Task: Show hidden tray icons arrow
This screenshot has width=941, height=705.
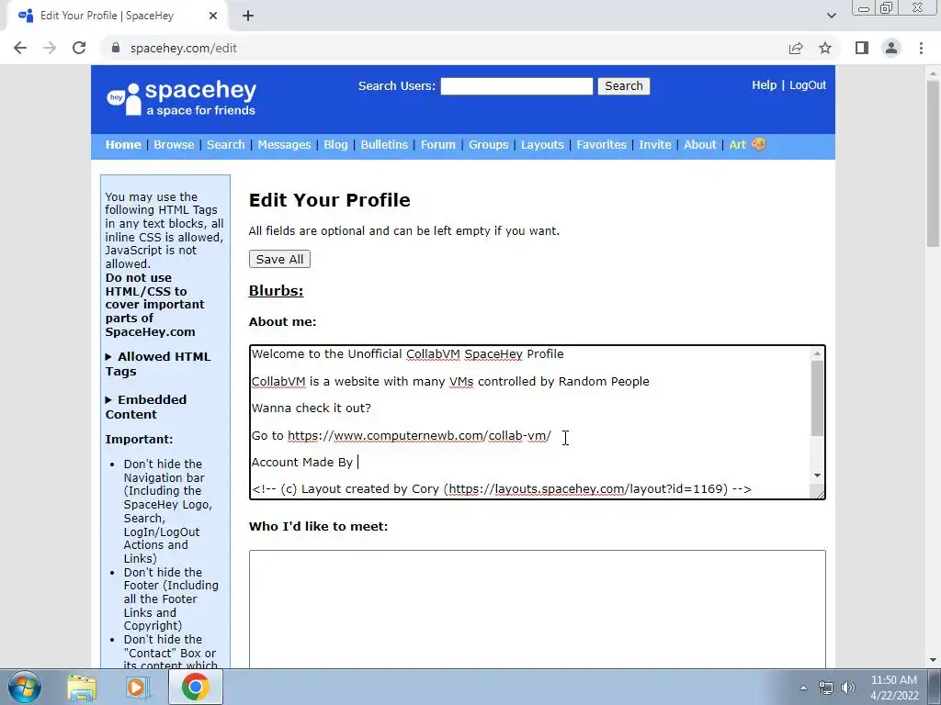Action: tap(803, 688)
